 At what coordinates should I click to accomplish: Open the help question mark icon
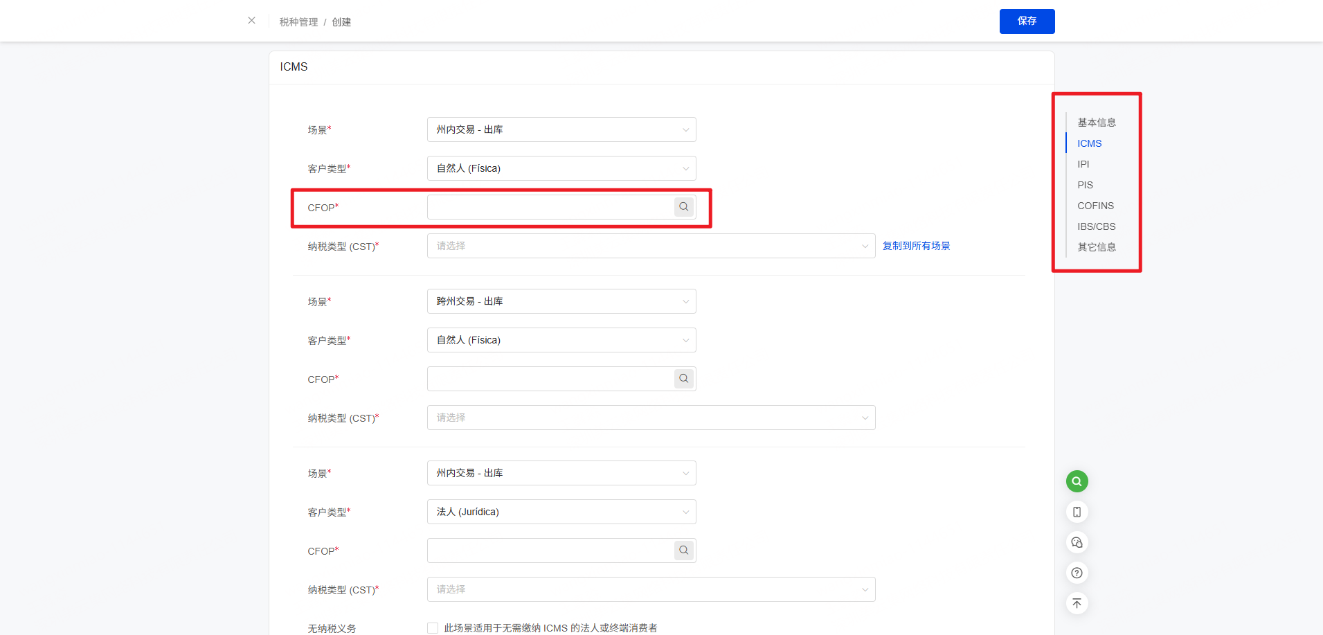click(x=1077, y=573)
